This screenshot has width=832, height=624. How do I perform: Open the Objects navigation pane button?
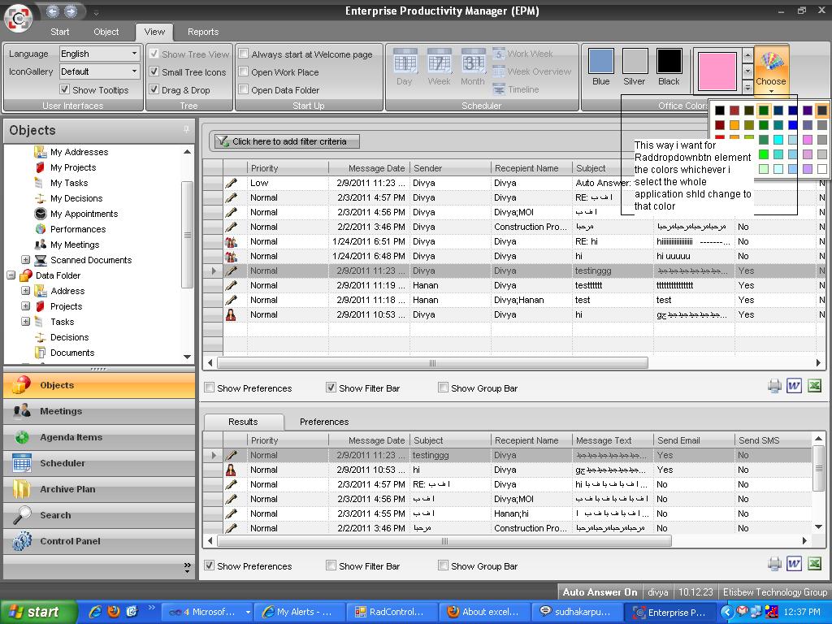[x=99, y=385]
